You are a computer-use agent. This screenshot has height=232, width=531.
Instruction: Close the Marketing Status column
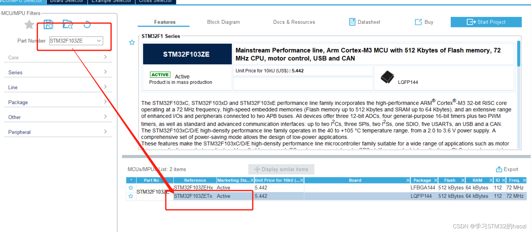(252, 180)
